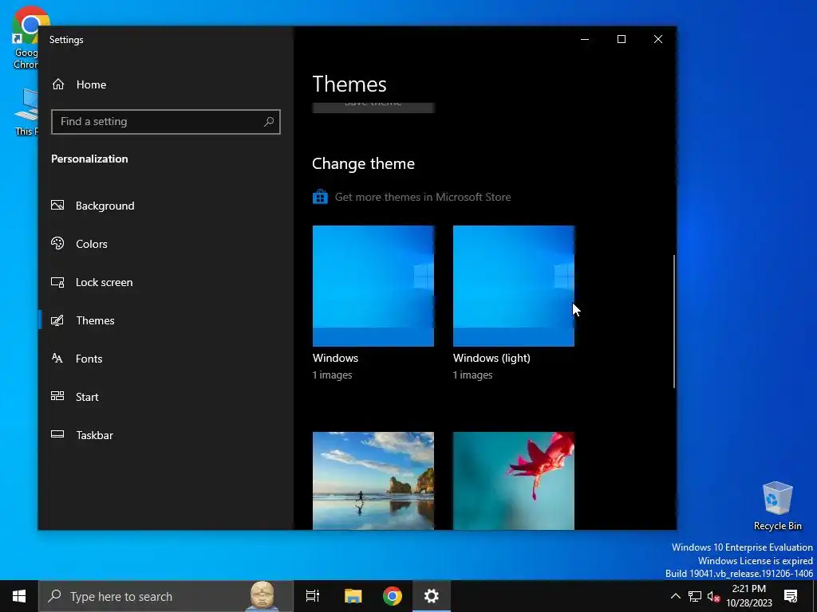
Task: Click the Lock screen icon
Action: point(57,282)
